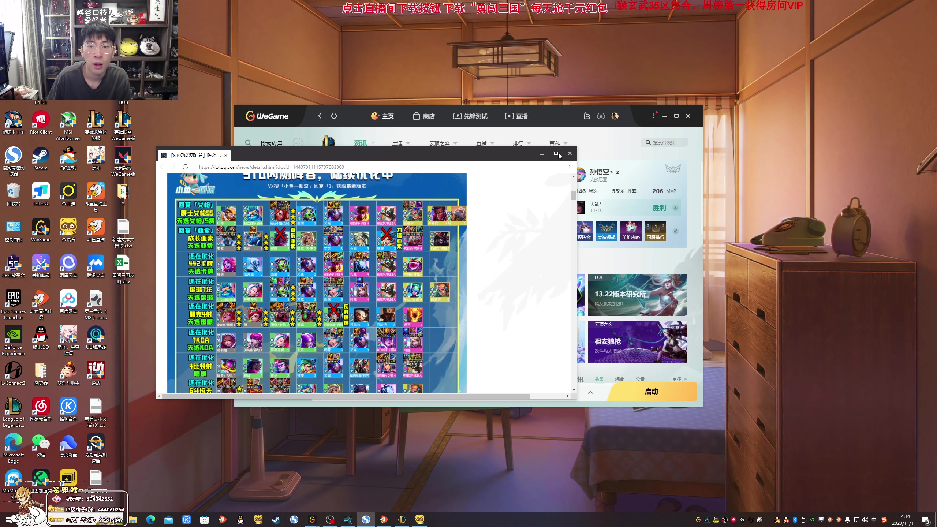
Task: Click 启动 launch button
Action: click(652, 392)
